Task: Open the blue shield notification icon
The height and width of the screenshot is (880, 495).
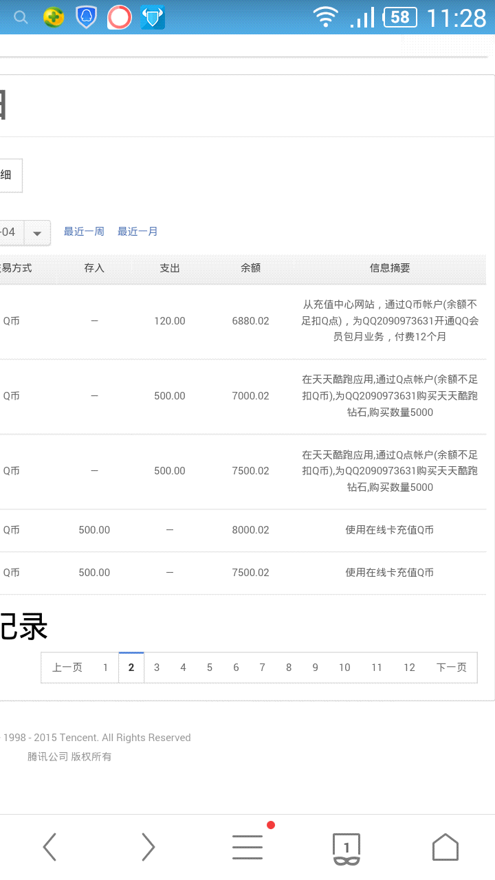Action: 153,17
